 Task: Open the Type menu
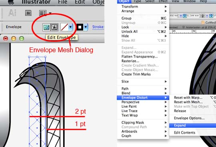137,1
